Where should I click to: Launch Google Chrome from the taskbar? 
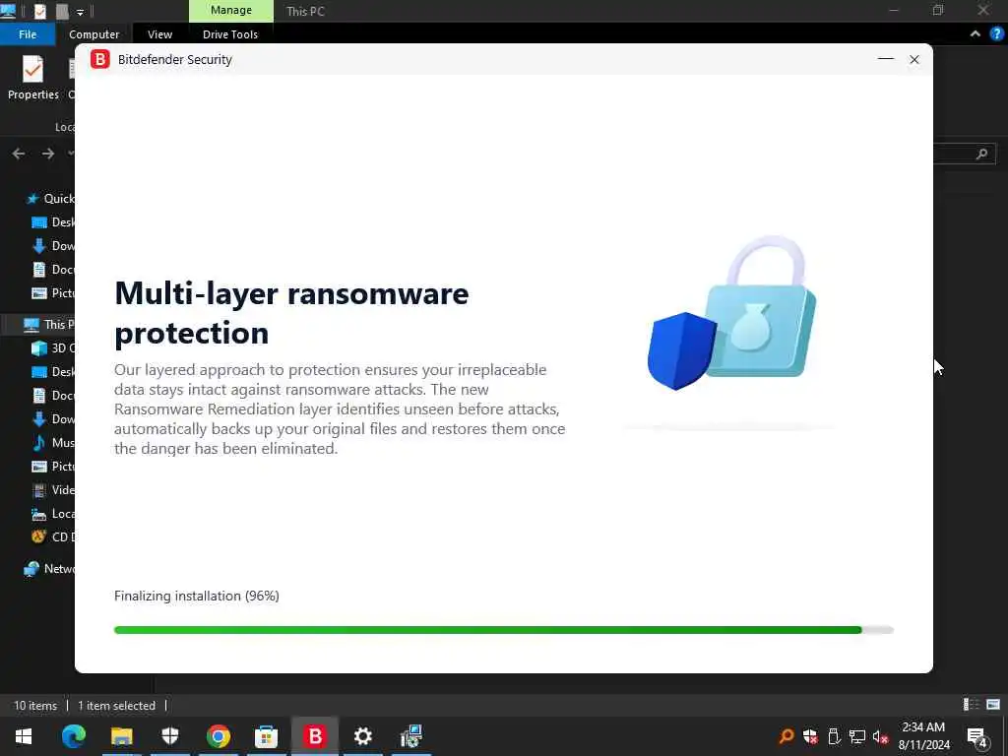pos(219,736)
